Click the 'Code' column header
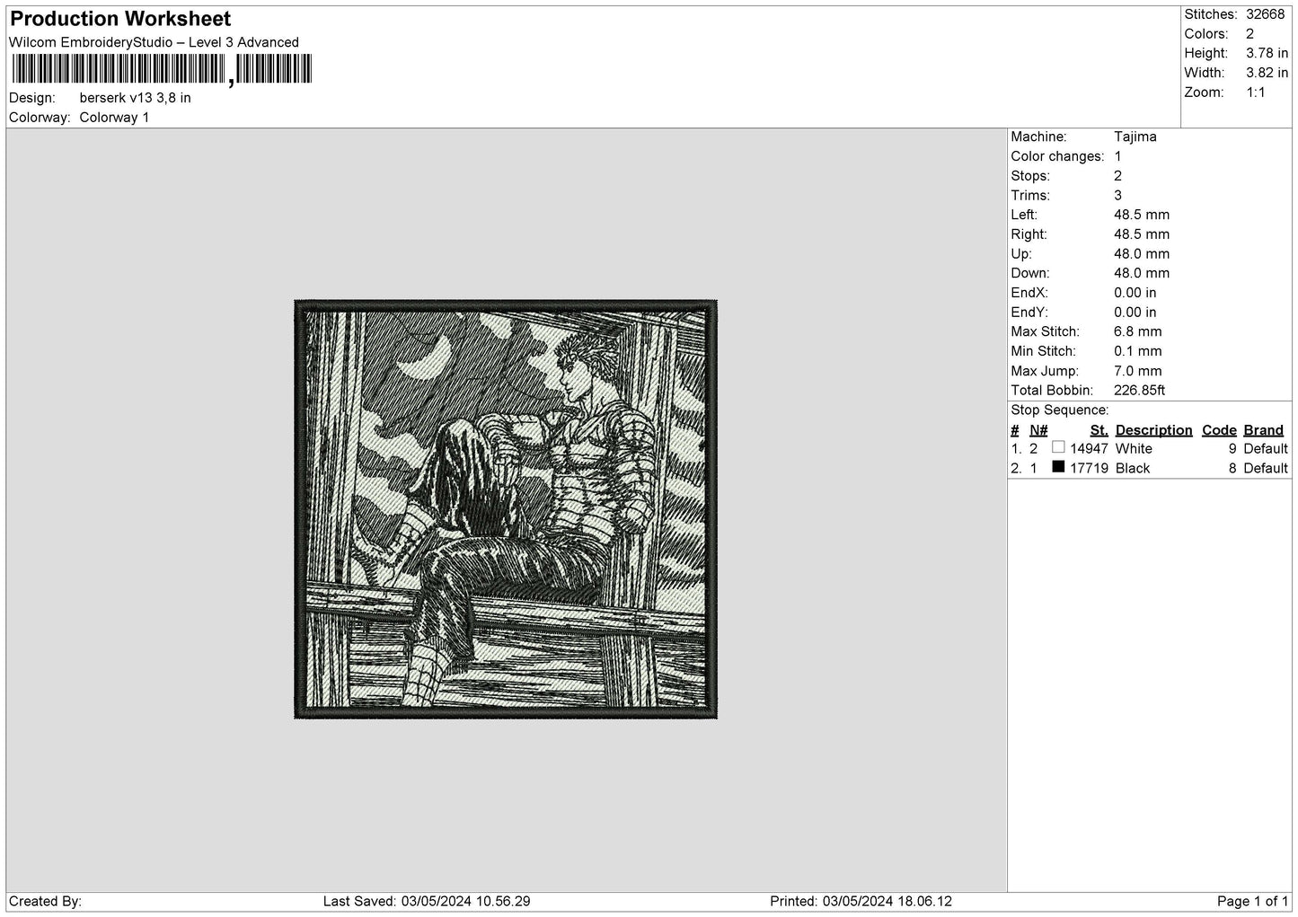The image size is (1298, 917). pyautogui.click(x=1219, y=430)
